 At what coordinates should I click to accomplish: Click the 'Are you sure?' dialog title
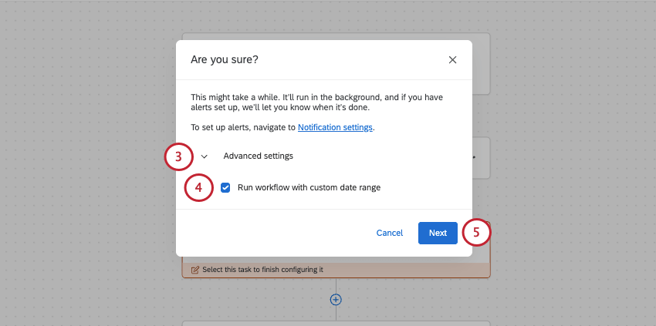(x=230, y=59)
